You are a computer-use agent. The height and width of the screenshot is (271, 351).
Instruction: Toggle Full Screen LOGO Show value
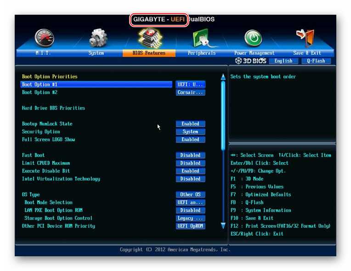pyautogui.click(x=190, y=139)
